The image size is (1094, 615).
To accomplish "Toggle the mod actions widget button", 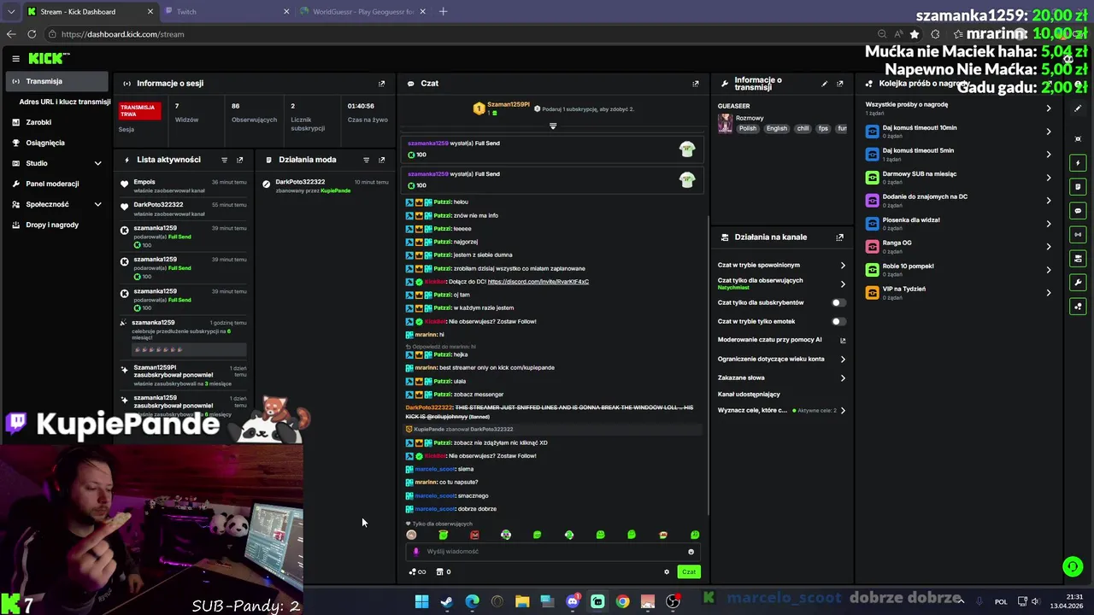I will (x=1078, y=186).
